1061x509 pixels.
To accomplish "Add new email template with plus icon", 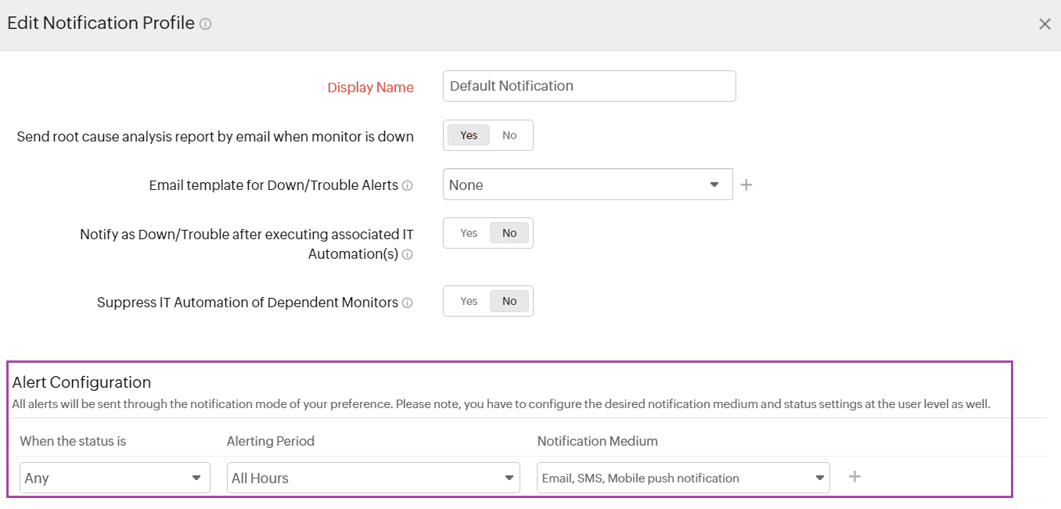I will coord(746,185).
